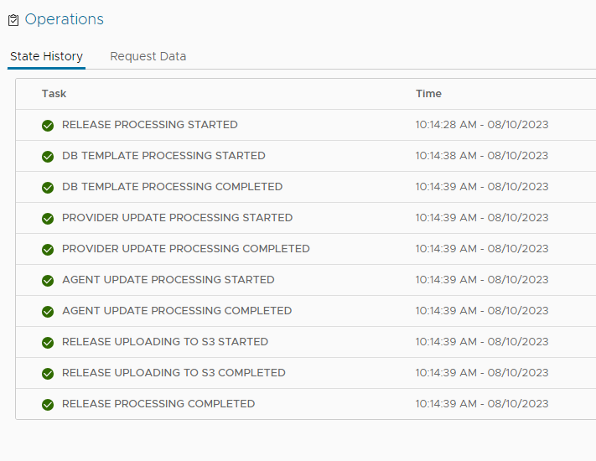Select the AGENT UPDATE PROCESSING STARTED row text
The height and width of the screenshot is (461, 596).
coord(168,280)
